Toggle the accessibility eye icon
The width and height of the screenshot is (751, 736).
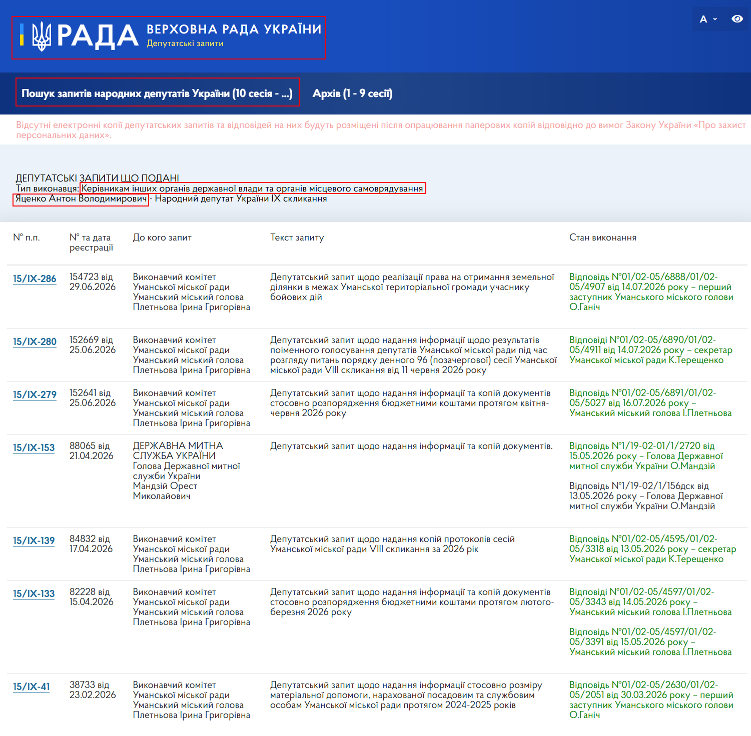click(x=737, y=19)
